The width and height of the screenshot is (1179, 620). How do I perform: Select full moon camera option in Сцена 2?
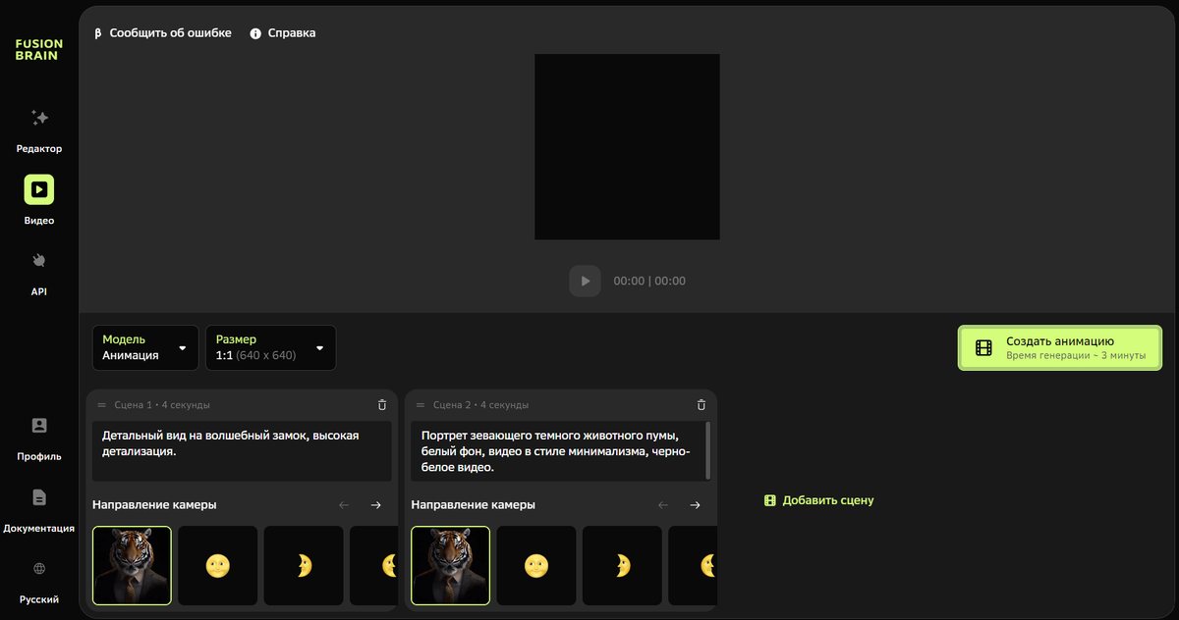point(536,565)
